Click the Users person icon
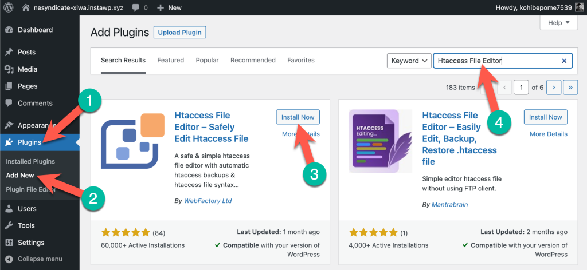This screenshot has width=587, height=270. pyautogui.click(x=9, y=209)
